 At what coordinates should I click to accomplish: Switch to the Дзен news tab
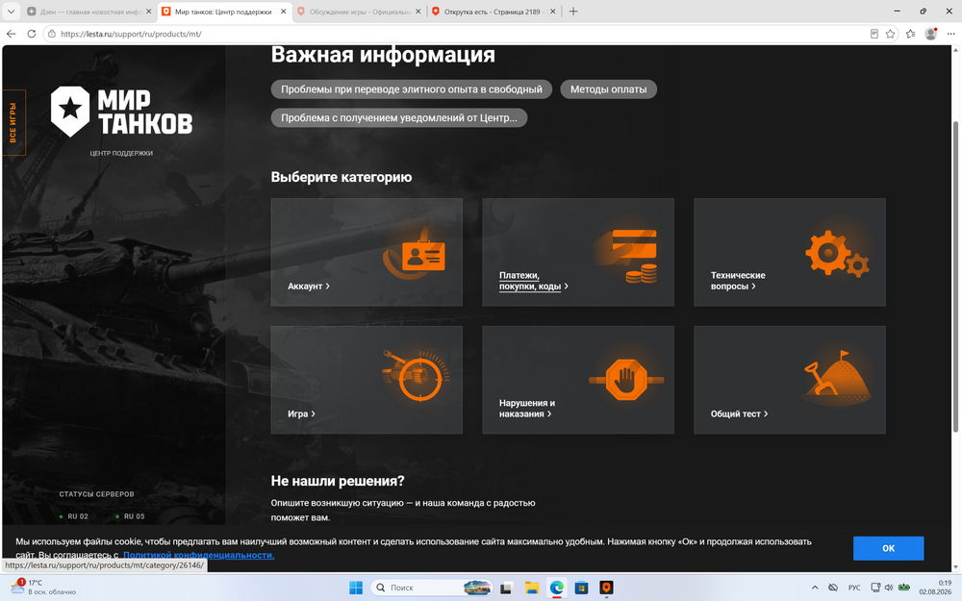(90, 12)
